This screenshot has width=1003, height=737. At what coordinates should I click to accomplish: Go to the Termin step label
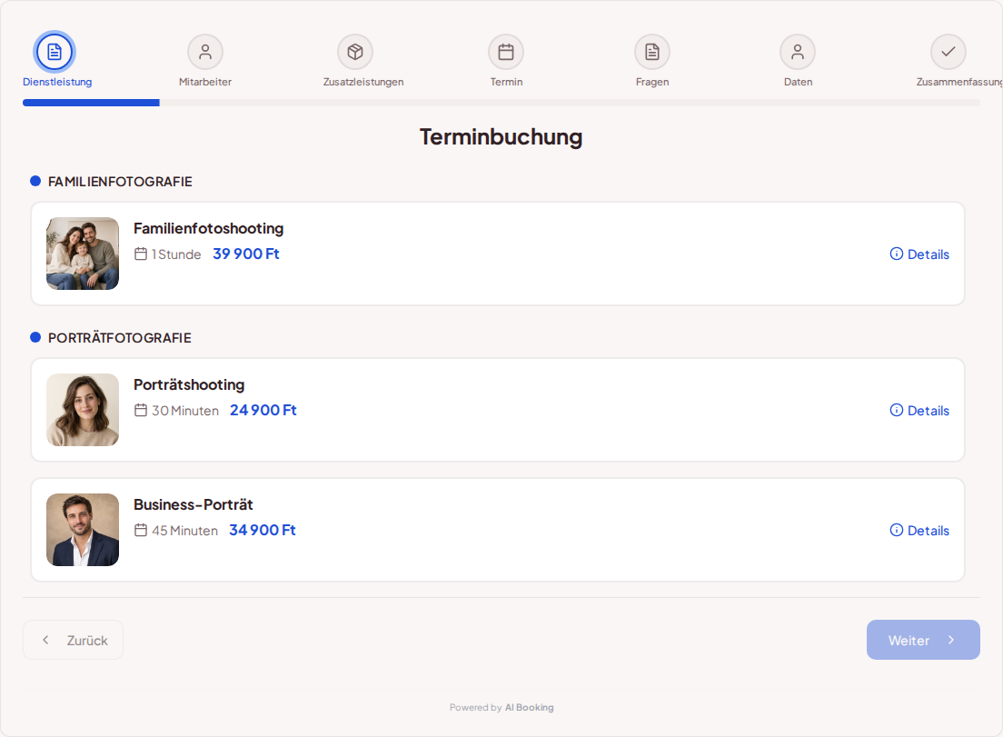click(507, 82)
